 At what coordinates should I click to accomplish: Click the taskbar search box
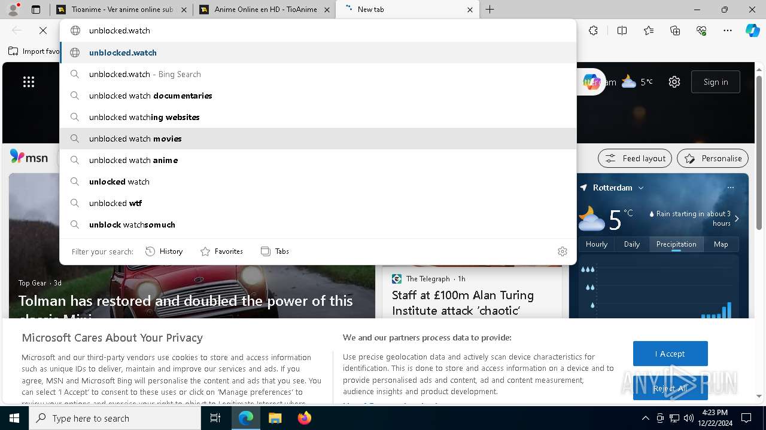coord(115,418)
